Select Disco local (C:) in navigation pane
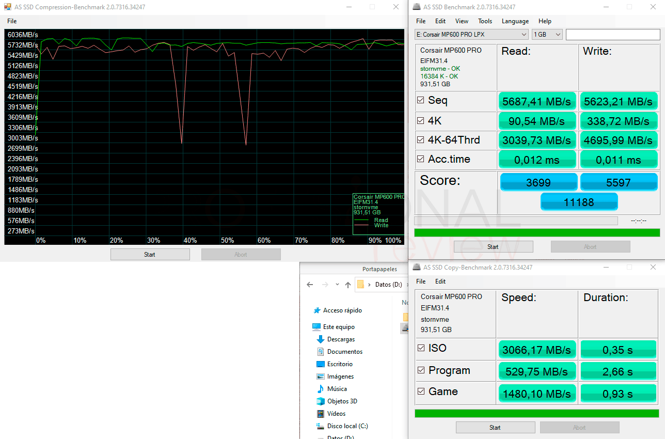 347,426
